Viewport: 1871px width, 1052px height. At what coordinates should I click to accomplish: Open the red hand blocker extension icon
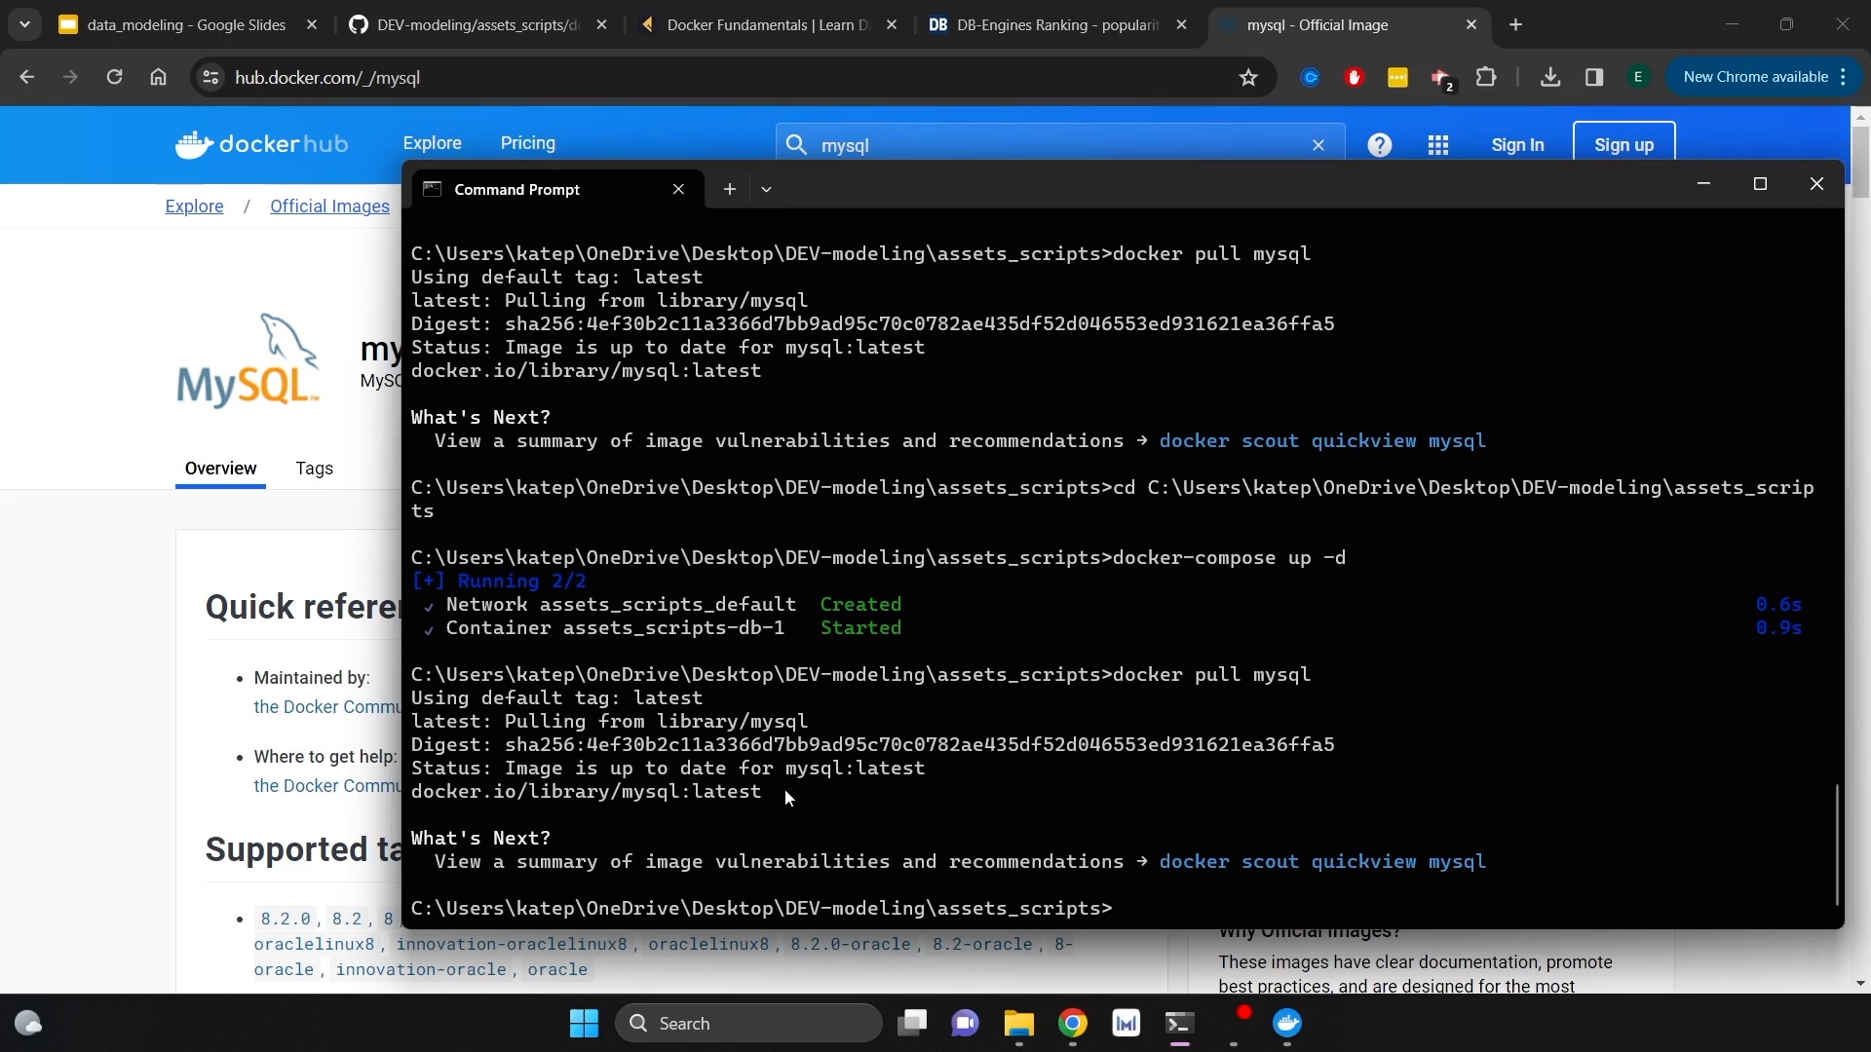tap(1355, 77)
